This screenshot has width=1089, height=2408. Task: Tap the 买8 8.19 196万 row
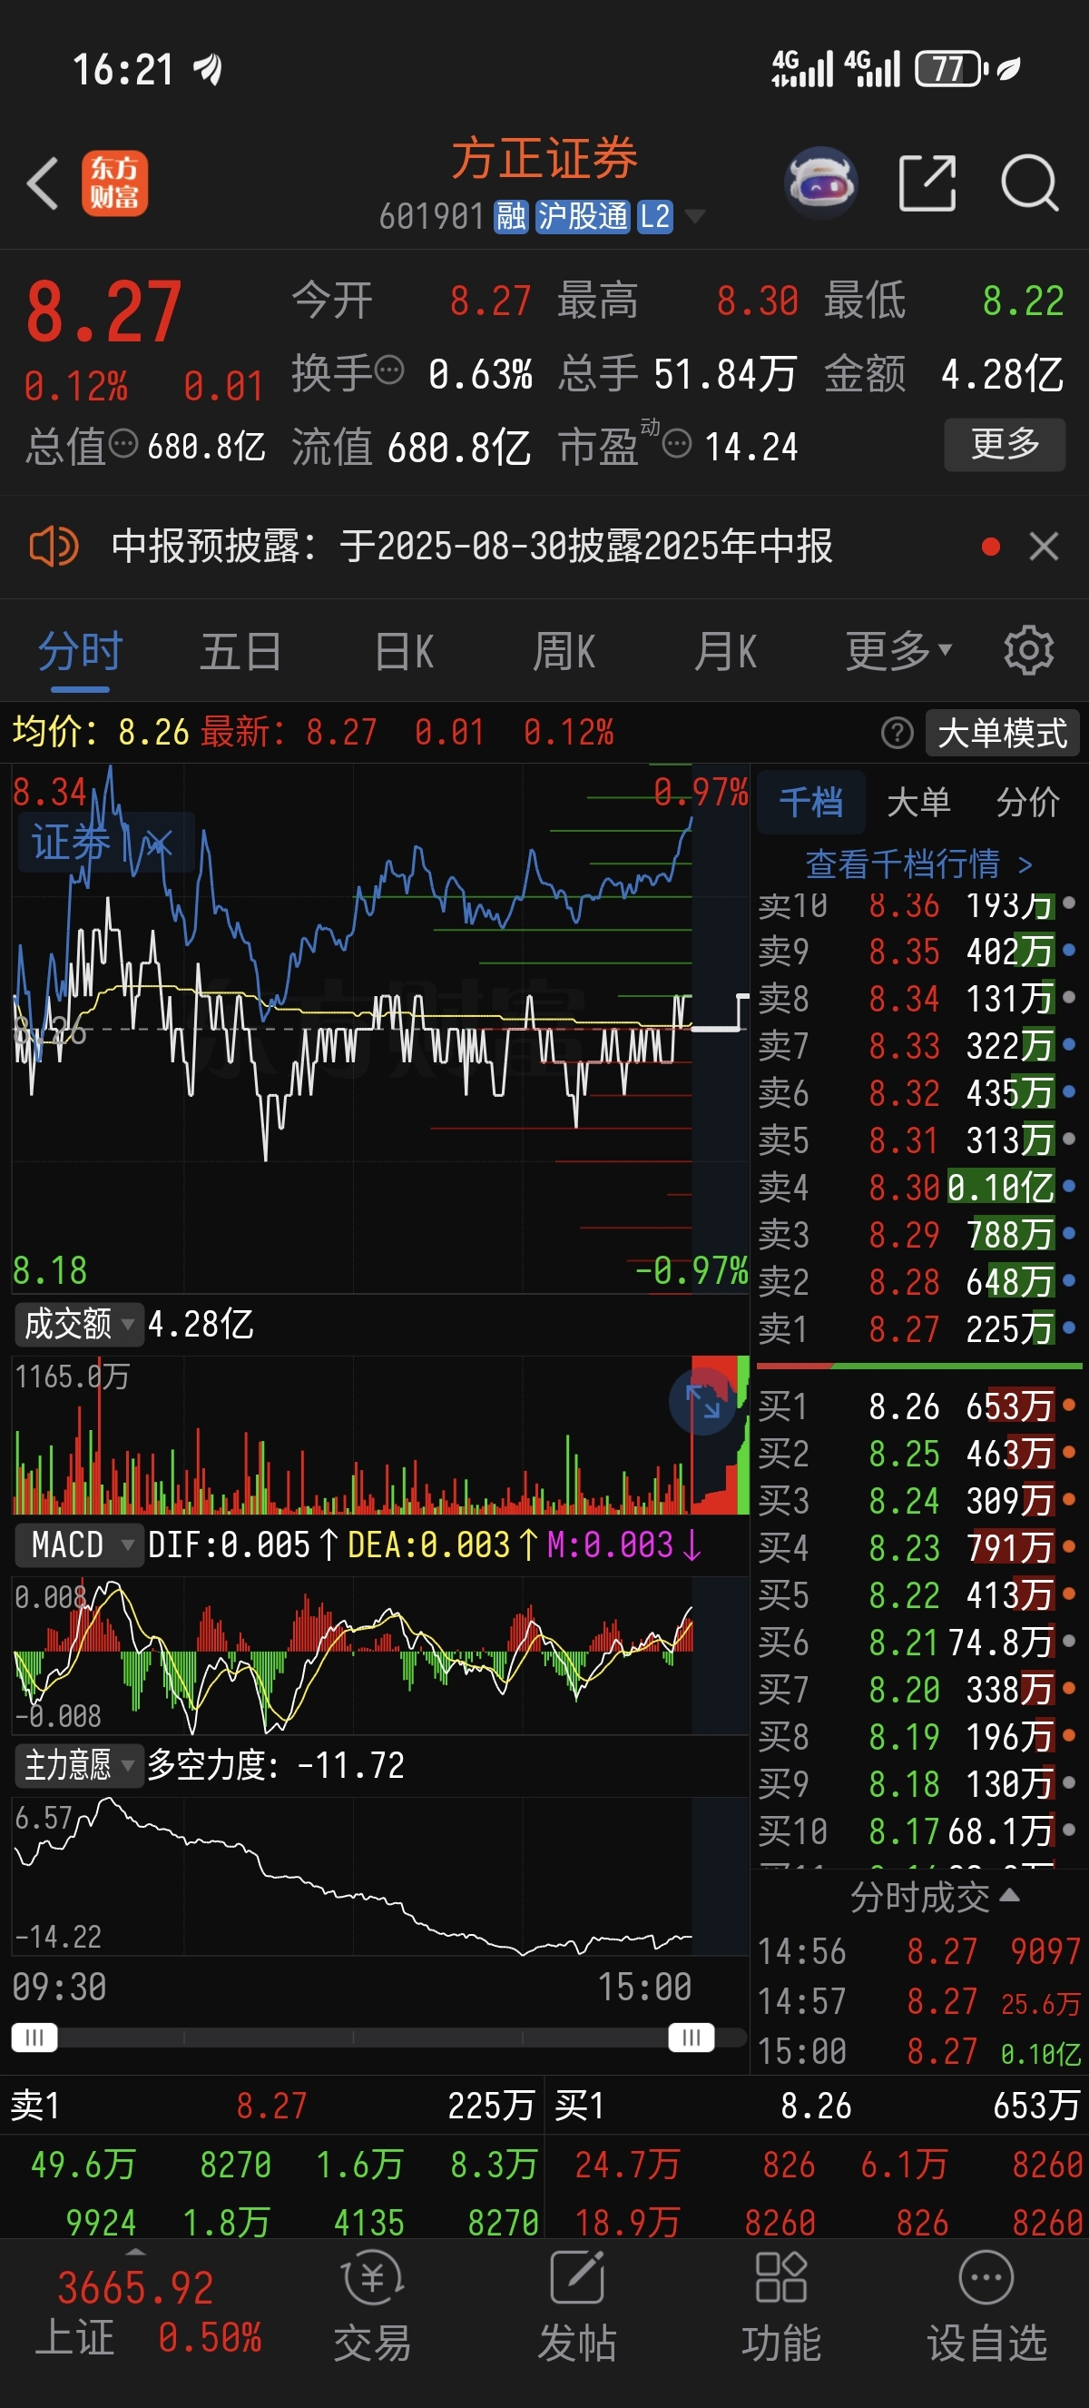click(x=918, y=1736)
